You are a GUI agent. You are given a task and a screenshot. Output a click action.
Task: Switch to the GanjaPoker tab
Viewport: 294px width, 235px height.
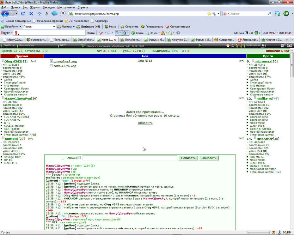coord(83,40)
